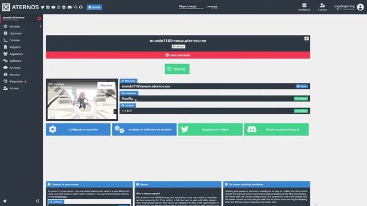Open the Servidores page in top bar

304,7
